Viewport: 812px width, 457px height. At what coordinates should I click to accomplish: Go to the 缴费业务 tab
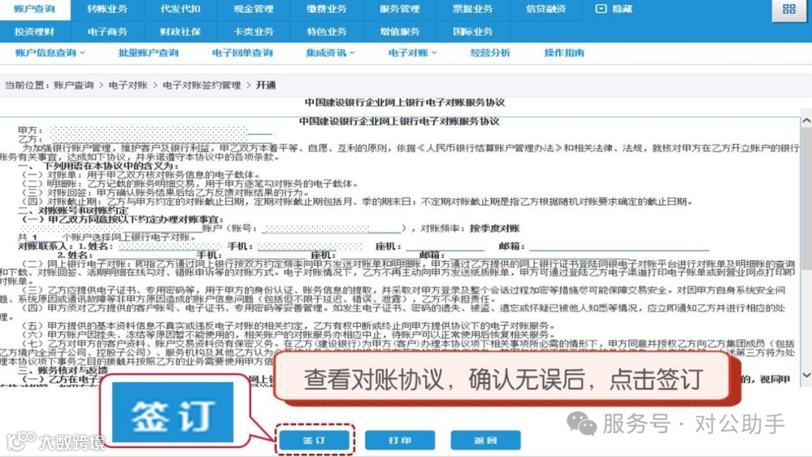tap(326, 9)
